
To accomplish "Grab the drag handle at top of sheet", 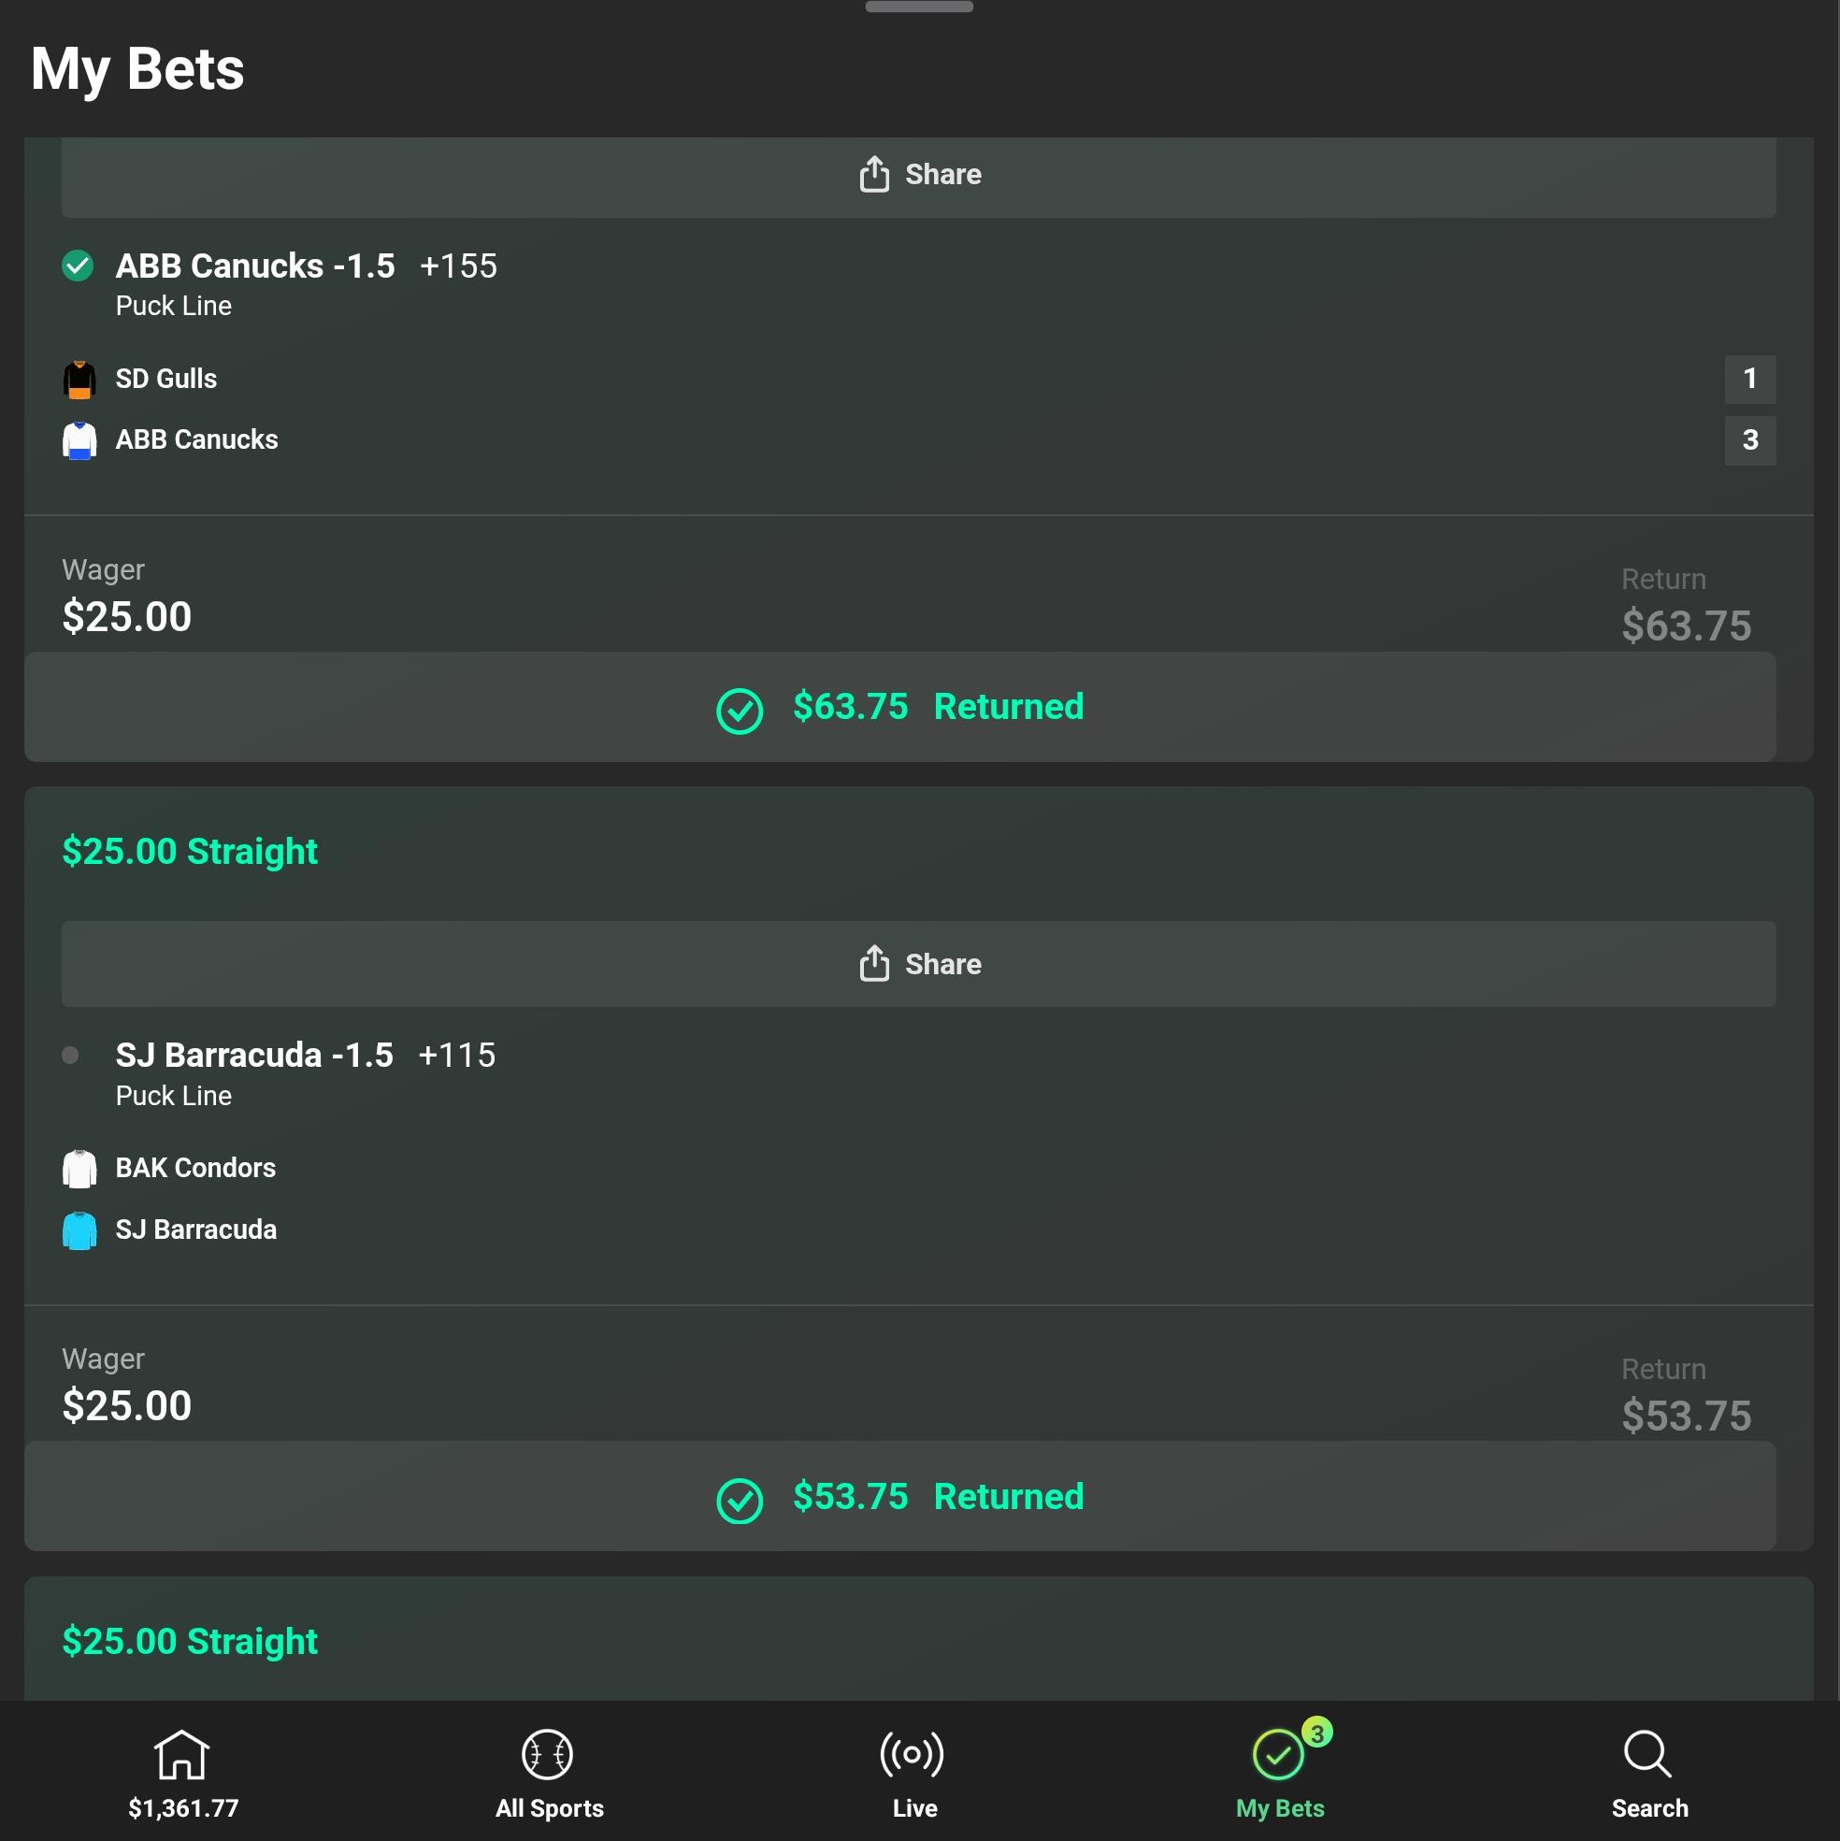I will (x=918, y=7).
